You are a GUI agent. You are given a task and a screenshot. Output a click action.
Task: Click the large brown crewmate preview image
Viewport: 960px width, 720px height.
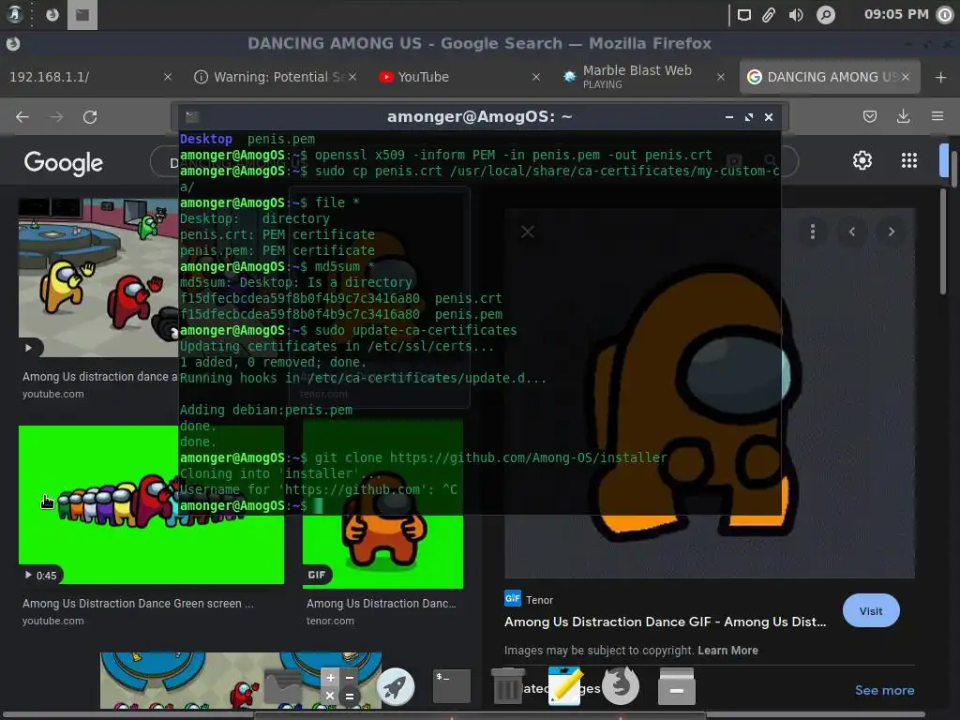click(x=709, y=393)
